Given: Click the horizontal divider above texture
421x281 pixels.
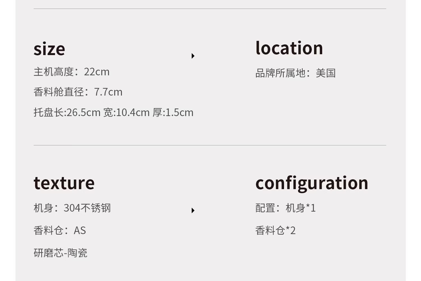Looking at the screenshot, I should tap(210, 145).
